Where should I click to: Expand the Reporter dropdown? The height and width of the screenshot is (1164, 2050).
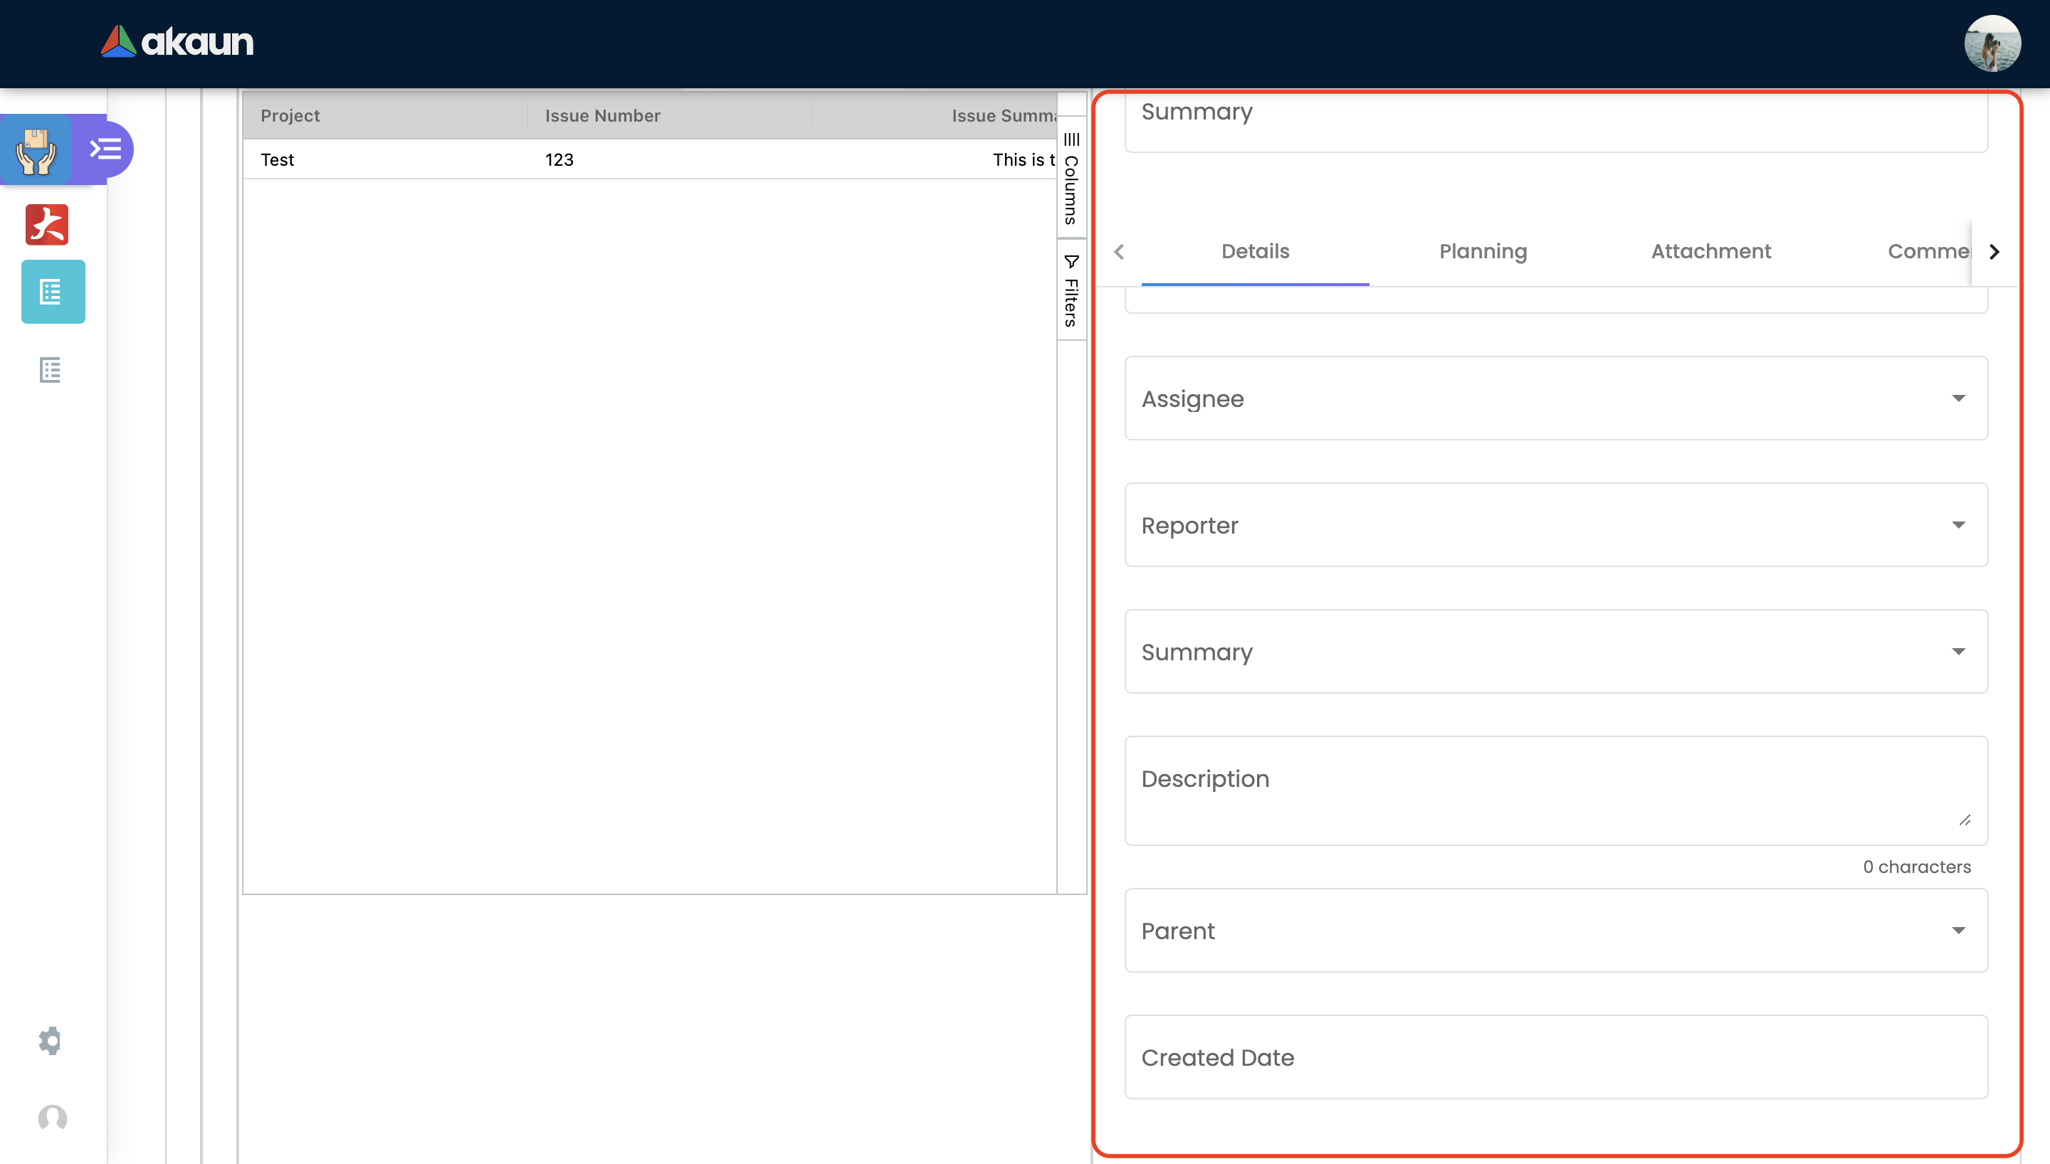point(1555,525)
